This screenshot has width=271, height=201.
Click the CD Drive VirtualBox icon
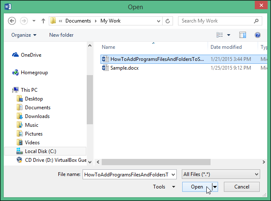pyautogui.click(x=20, y=160)
